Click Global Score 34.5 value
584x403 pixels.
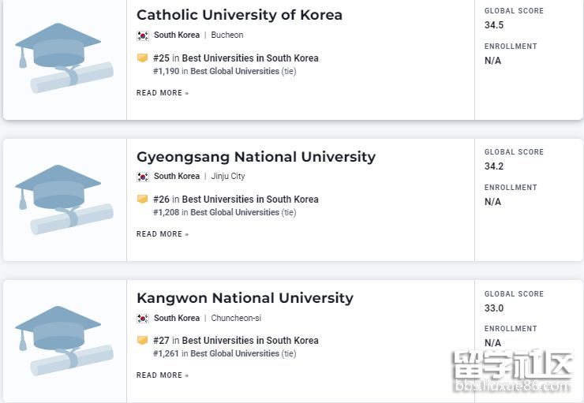pos(494,25)
